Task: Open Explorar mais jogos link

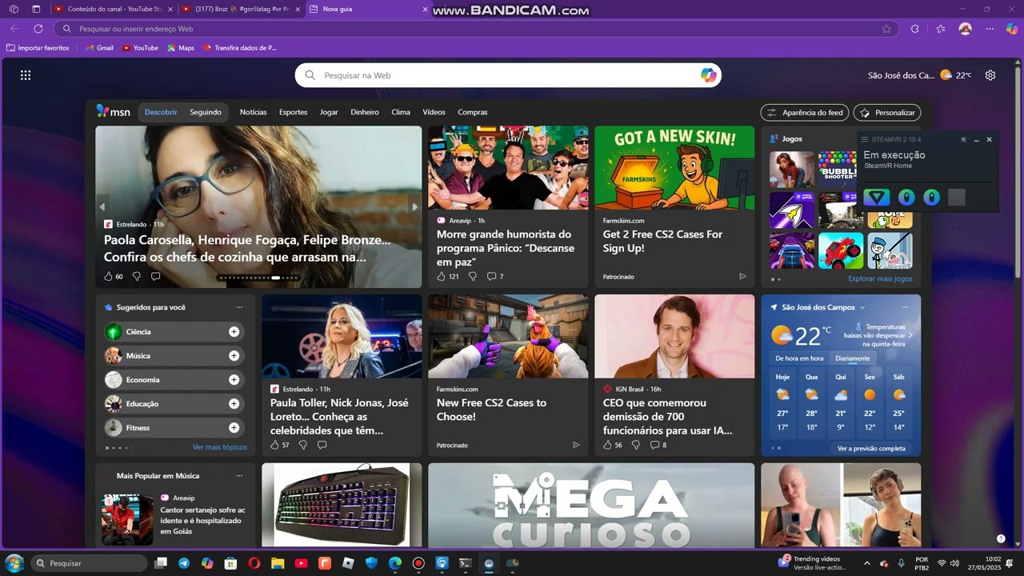Action: coord(880,278)
